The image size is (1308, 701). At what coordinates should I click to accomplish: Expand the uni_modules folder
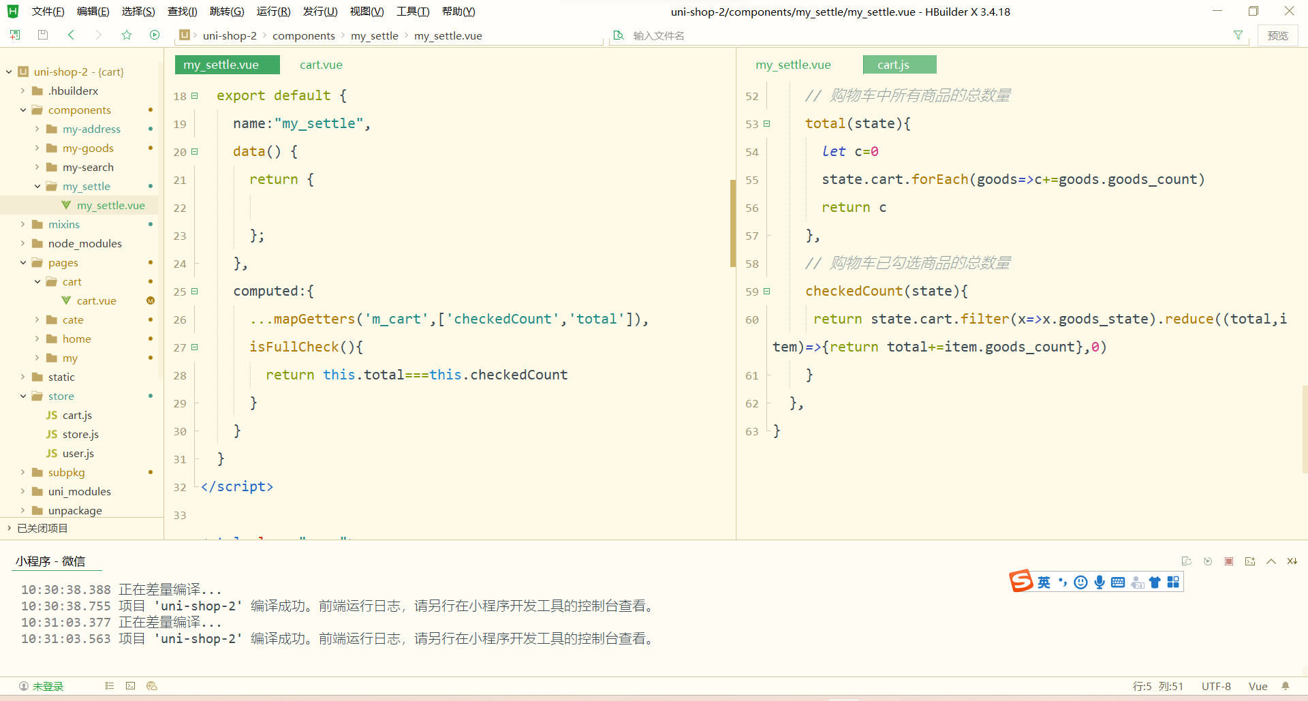[23, 491]
